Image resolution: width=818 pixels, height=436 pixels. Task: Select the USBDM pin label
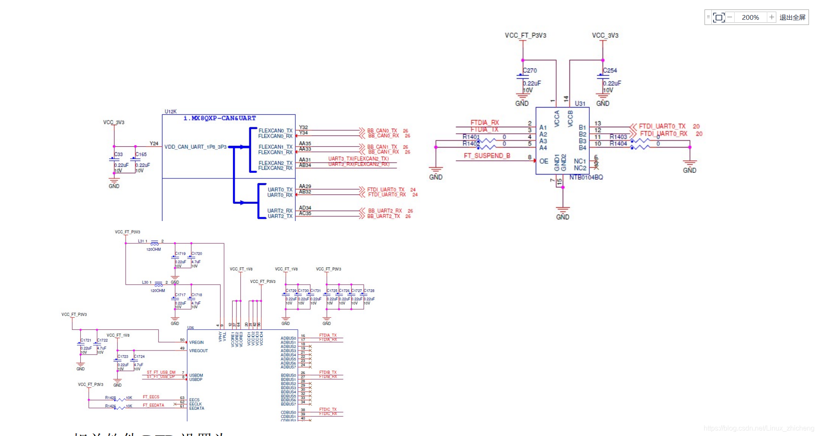click(x=196, y=375)
